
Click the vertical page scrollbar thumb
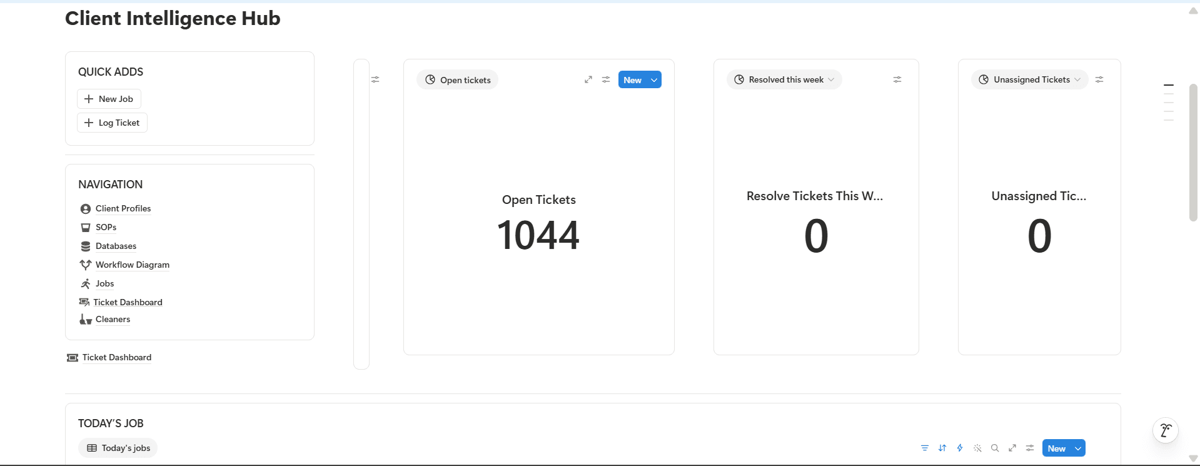[x=1193, y=153]
